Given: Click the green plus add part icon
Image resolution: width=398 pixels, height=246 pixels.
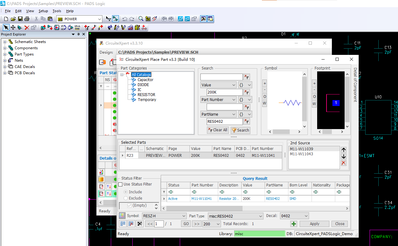Looking at the screenshot, I should click(x=293, y=224).
